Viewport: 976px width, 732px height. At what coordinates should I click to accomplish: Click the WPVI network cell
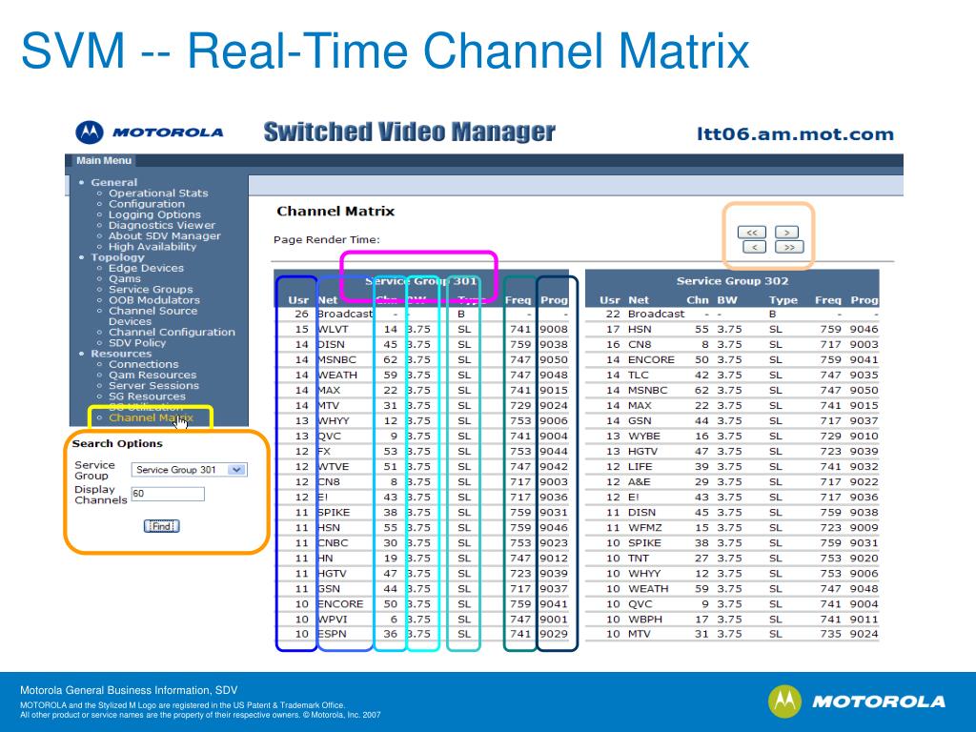333,620
